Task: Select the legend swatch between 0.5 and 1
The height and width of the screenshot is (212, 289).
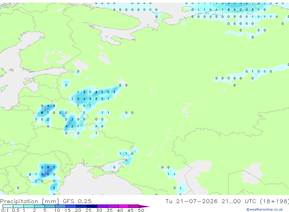Action: pyautogui.click(x=18, y=206)
